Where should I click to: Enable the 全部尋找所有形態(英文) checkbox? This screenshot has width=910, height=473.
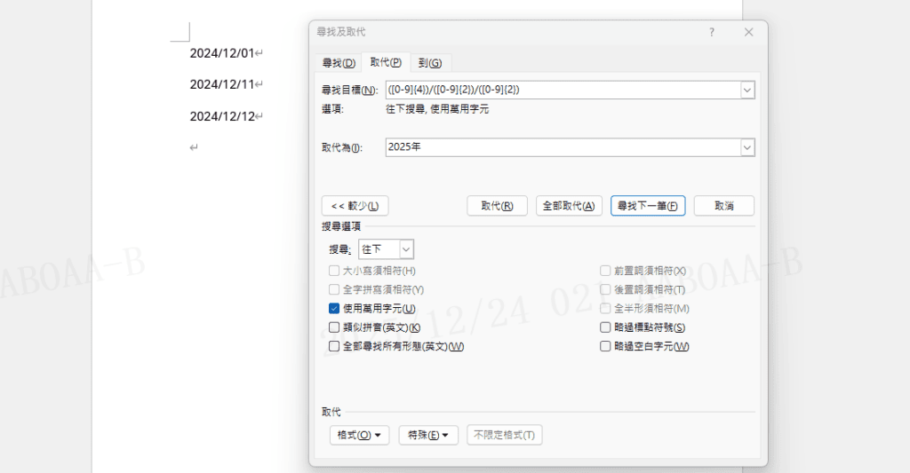[x=334, y=346]
